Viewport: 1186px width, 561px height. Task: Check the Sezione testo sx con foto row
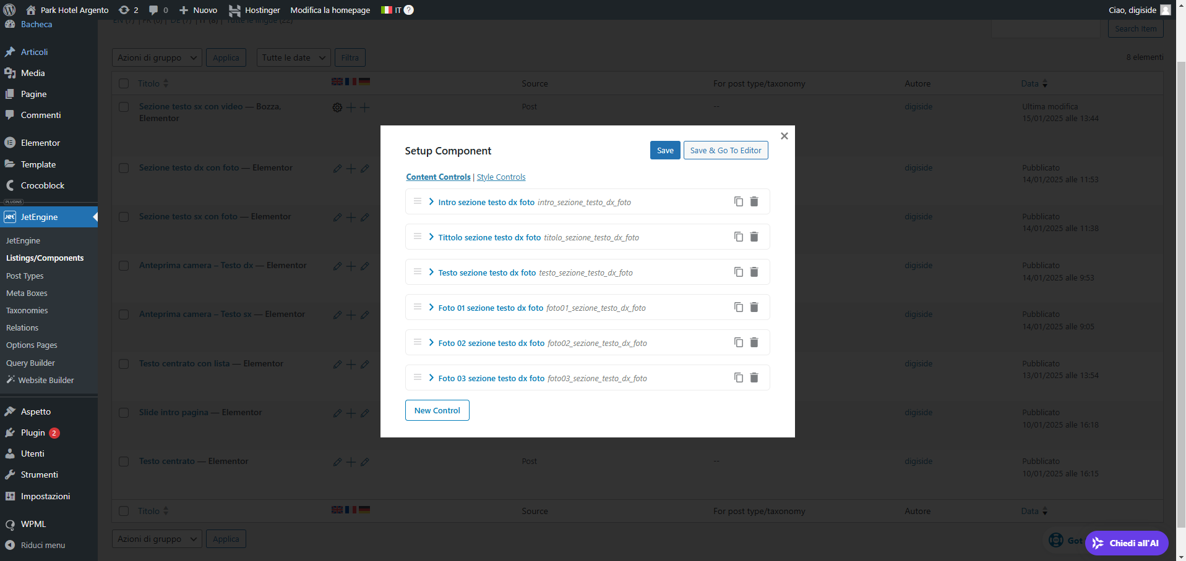[124, 217]
